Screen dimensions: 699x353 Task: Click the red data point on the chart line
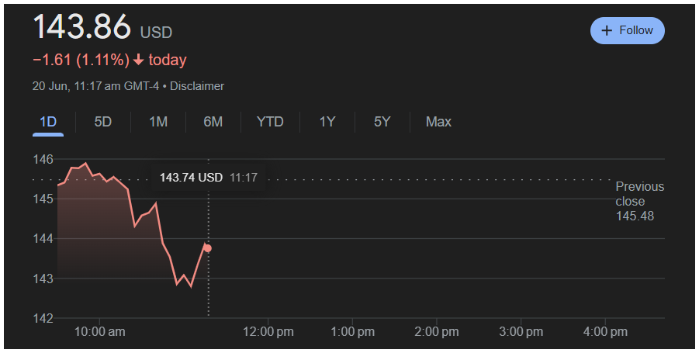tap(208, 248)
